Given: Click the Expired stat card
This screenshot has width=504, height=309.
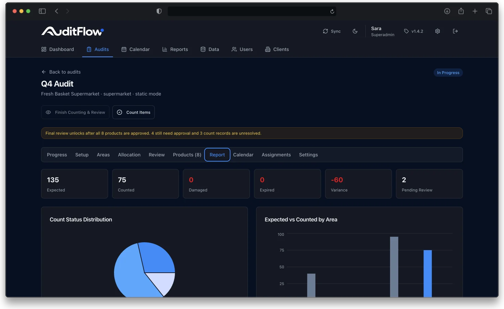Looking at the screenshot, I should click(x=287, y=184).
